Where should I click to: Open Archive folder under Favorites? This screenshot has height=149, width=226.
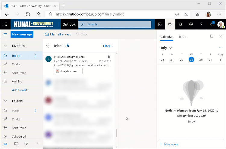(21, 82)
